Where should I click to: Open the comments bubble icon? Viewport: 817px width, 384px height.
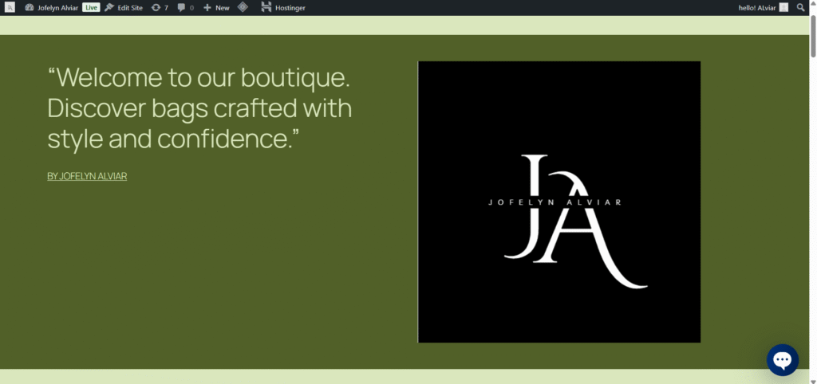coord(185,7)
